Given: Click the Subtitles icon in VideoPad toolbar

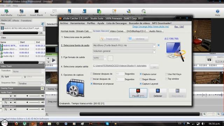Looking at the screenshot, I should pyautogui.click(x=69, y=12).
